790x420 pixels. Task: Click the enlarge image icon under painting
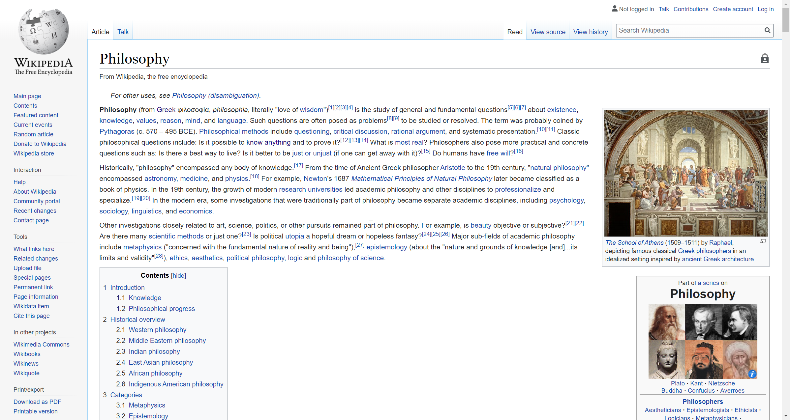[x=762, y=241]
